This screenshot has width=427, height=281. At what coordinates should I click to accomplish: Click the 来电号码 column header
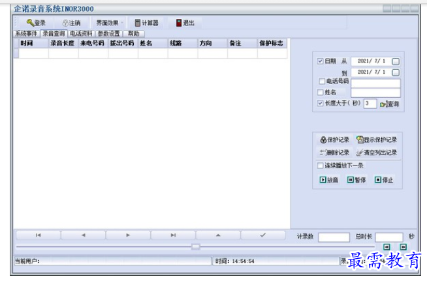(93, 43)
